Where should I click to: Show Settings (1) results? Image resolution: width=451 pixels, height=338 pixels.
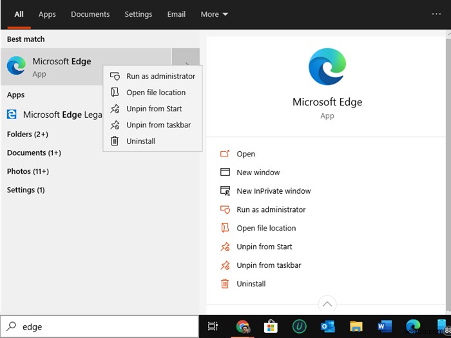coord(26,190)
